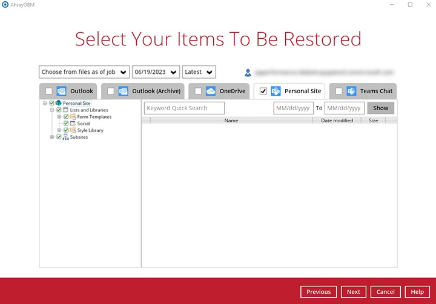Switch to the Teams Chat tab

point(376,91)
